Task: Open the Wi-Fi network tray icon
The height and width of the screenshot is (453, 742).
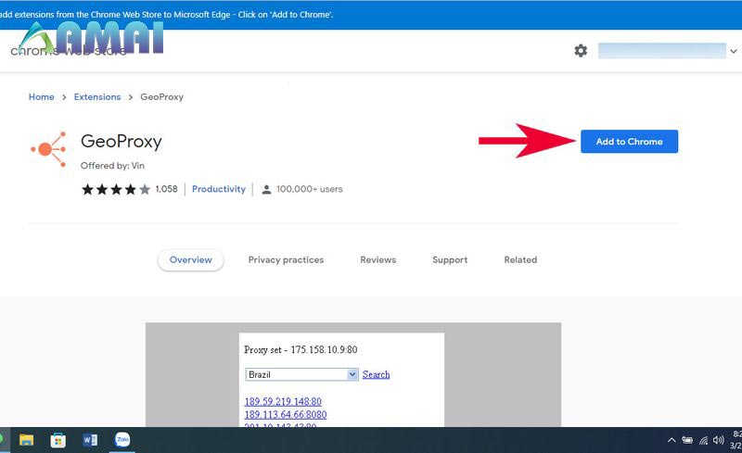Action: (704, 441)
